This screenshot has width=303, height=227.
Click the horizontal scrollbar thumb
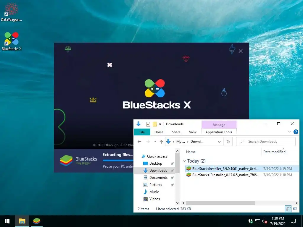click(220, 203)
